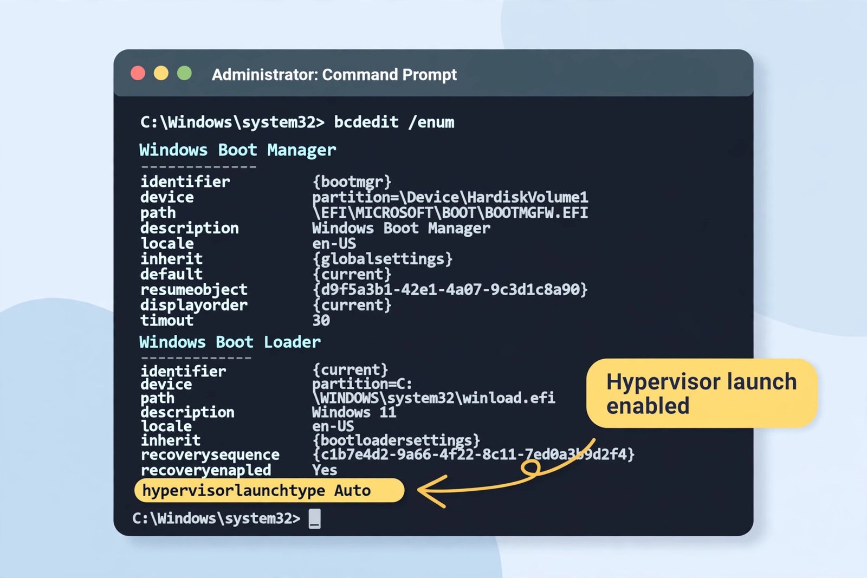Click the "hypervisorlaunchtype Auto" line

point(269,490)
